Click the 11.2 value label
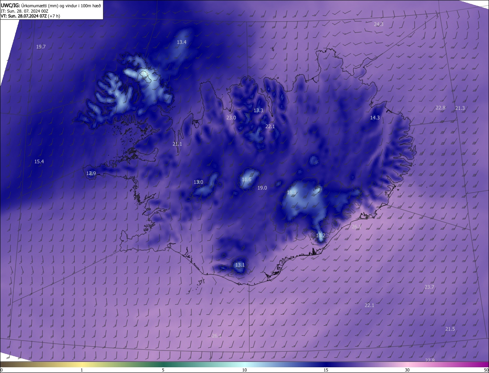 pyautogui.click(x=321, y=235)
